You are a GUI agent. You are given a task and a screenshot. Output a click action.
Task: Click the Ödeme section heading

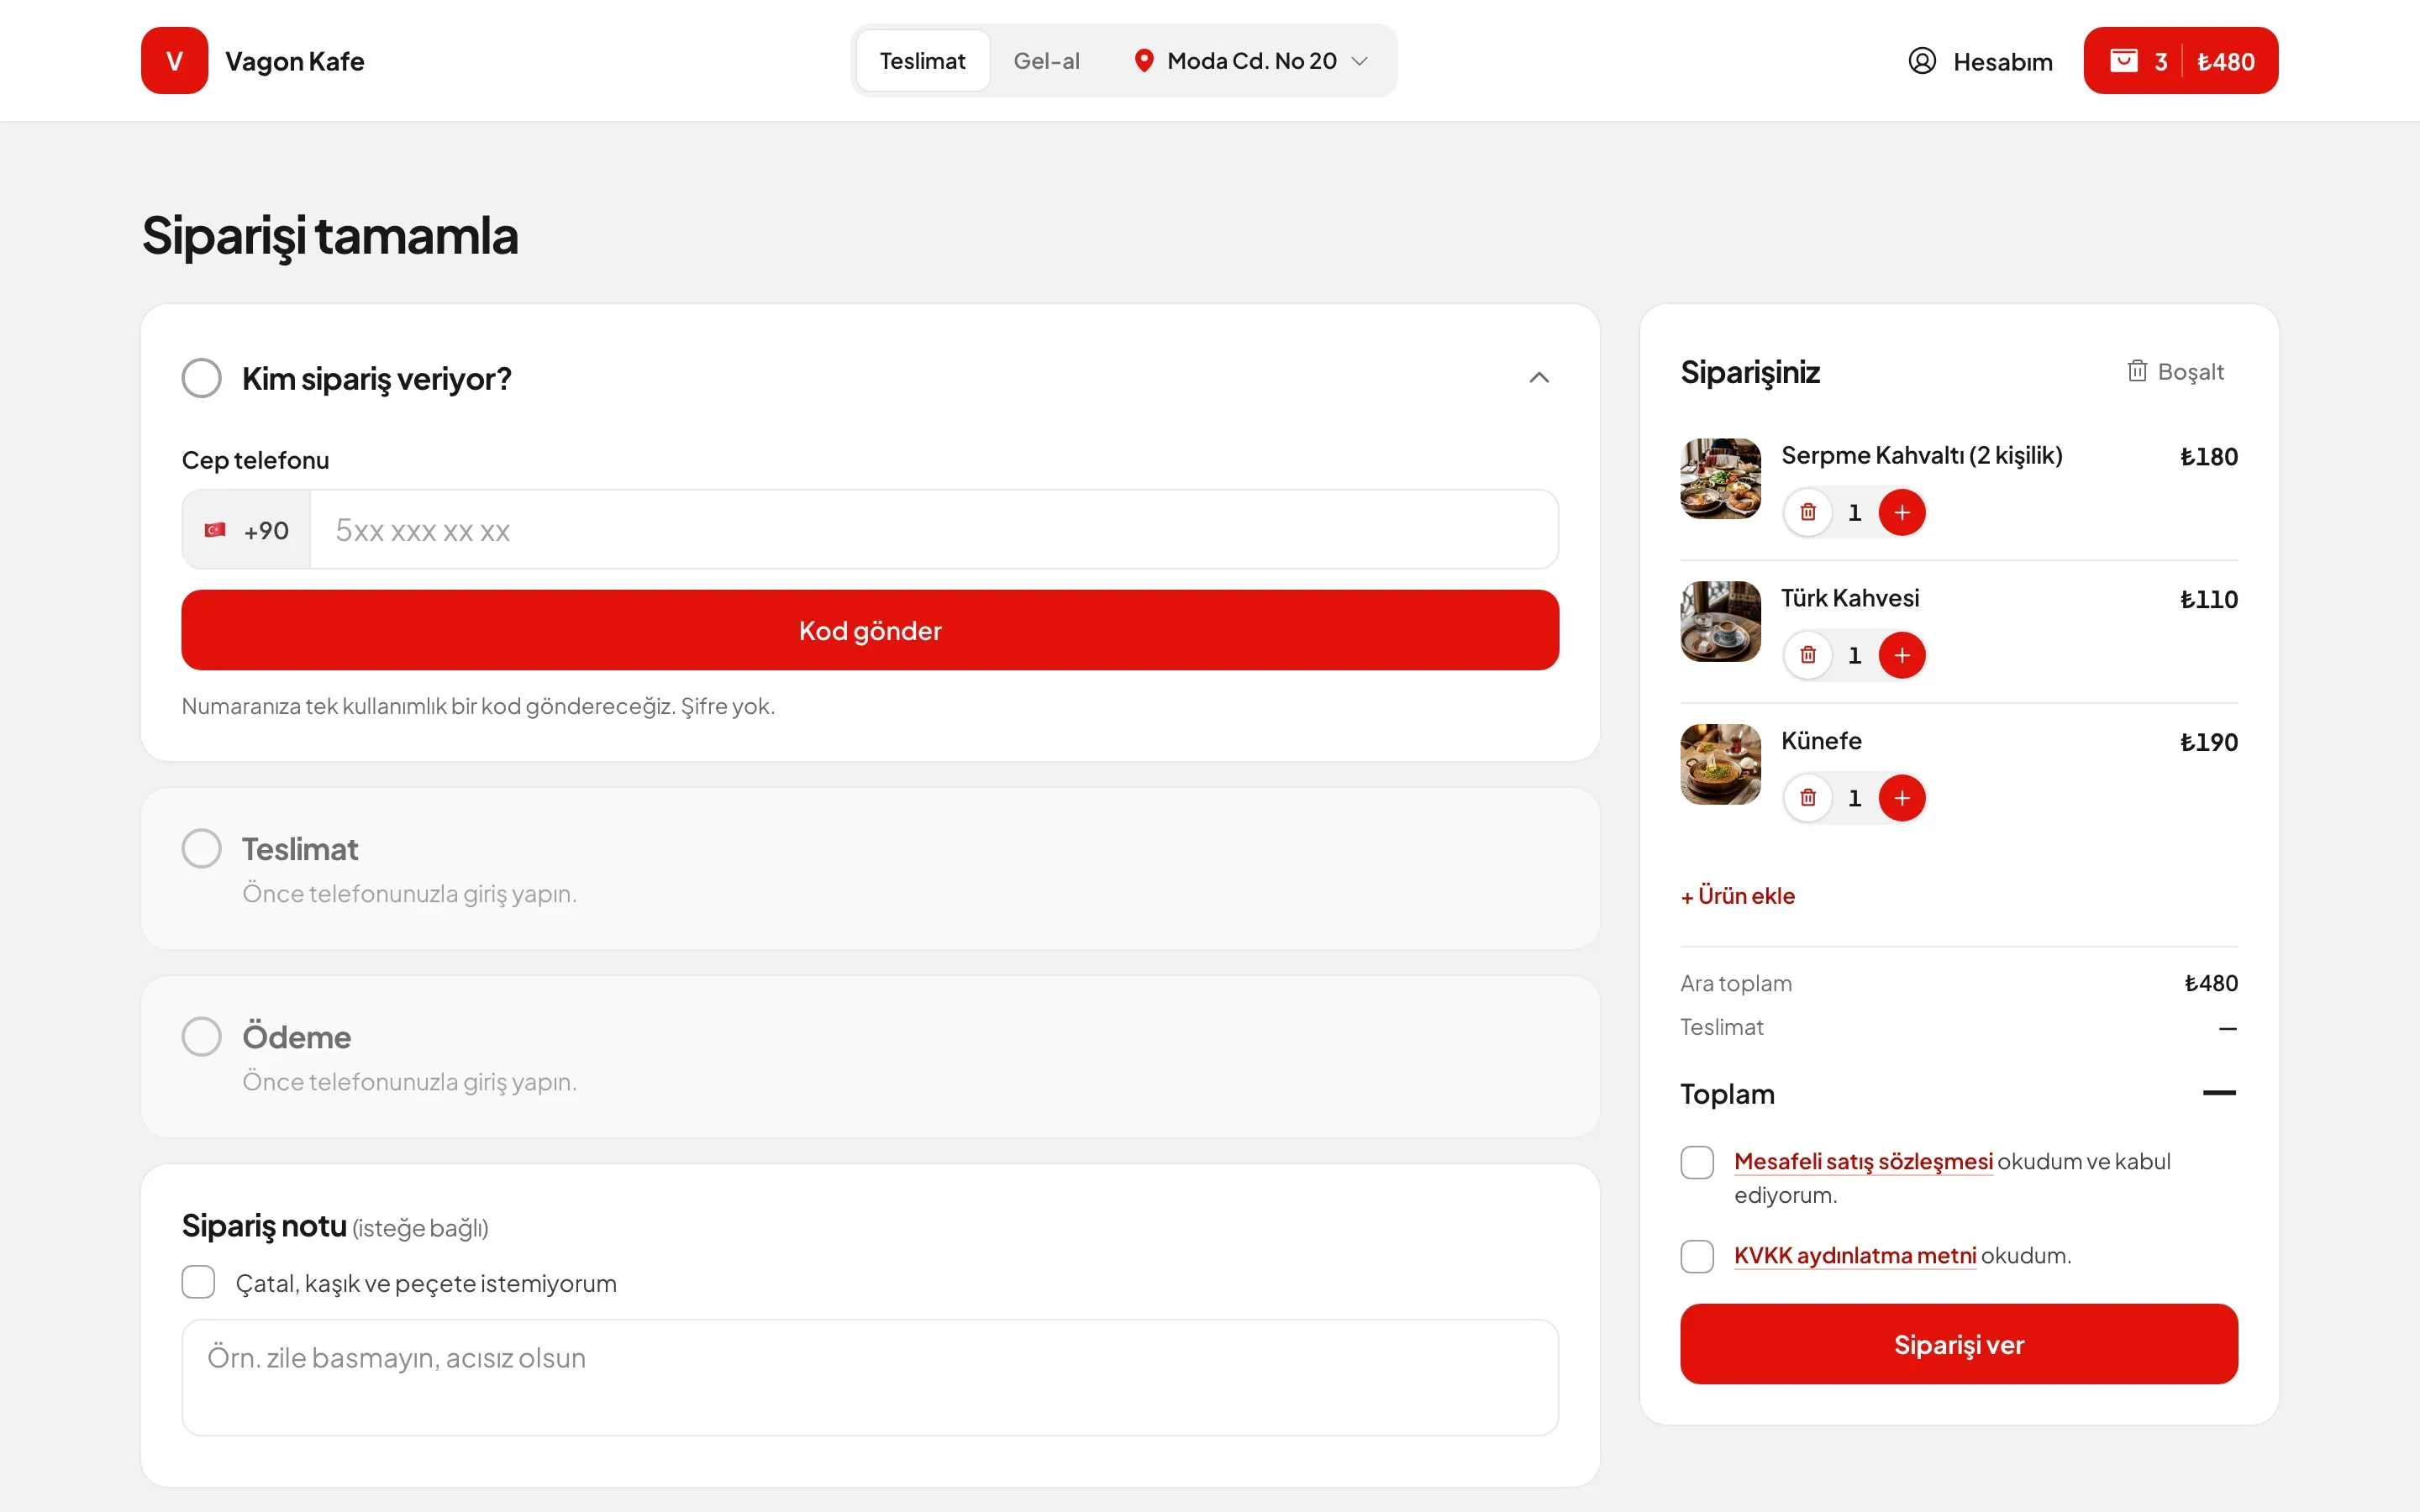296,1037
